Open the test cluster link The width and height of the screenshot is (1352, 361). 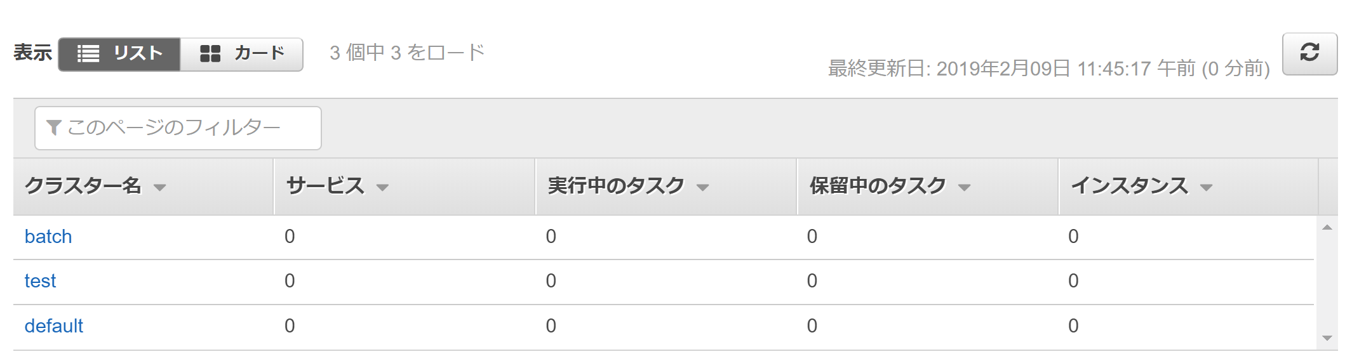(x=40, y=281)
